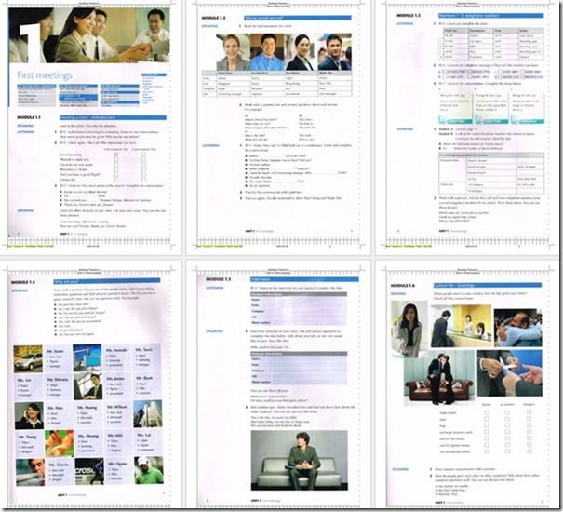Viewport: 563px width, 512px height.
Task: Click the flight information table in Module 1.3
Action: [x=493, y=44]
